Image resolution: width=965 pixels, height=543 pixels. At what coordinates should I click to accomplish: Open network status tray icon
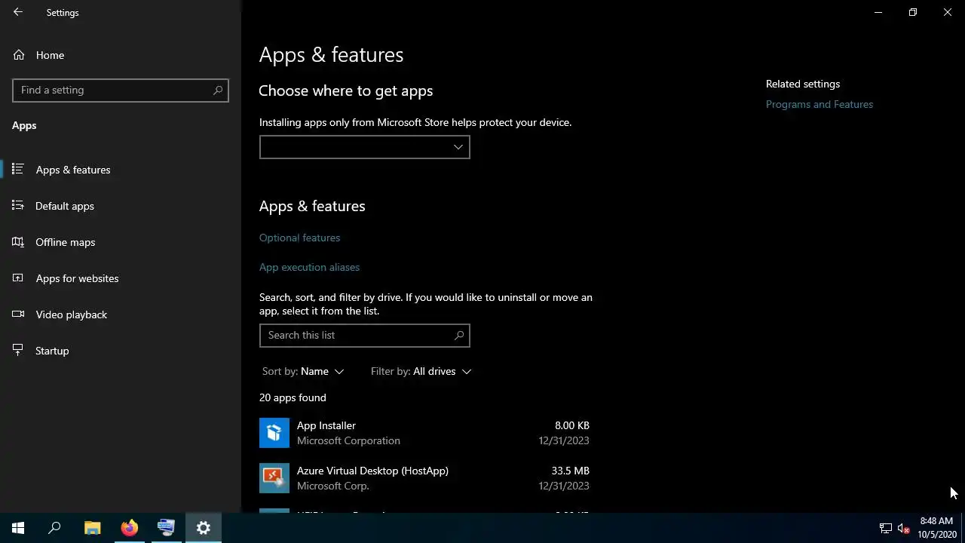click(x=886, y=529)
